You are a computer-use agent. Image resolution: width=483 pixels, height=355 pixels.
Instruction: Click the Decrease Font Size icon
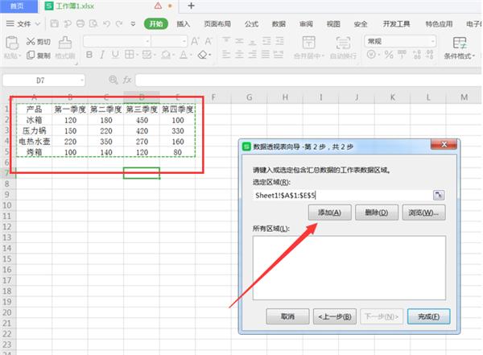coord(208,41)
